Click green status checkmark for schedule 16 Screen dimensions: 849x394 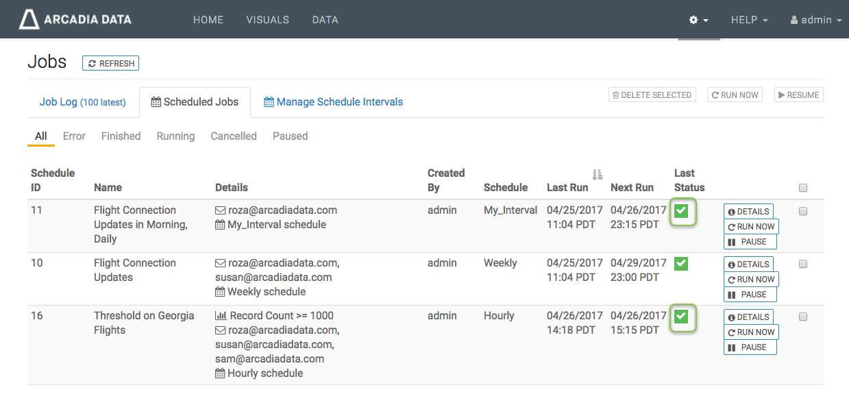pos(681,317)
